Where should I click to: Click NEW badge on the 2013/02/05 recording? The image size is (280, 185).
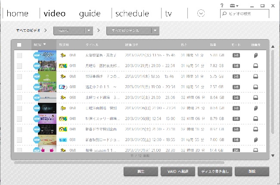pos(37,55)
